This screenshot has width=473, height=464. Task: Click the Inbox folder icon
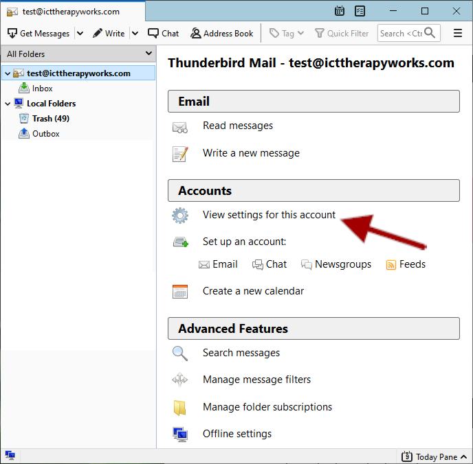(24, 88)
